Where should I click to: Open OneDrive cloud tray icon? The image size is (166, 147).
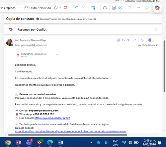tap(98, 142)
